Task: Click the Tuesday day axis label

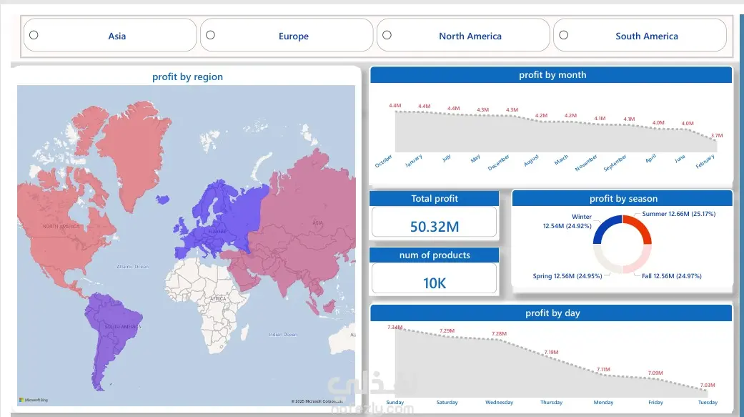Action: click(708, 402)
